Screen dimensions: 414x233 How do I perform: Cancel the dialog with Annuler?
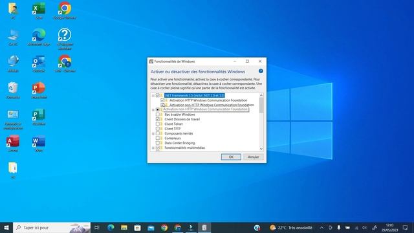253,157
